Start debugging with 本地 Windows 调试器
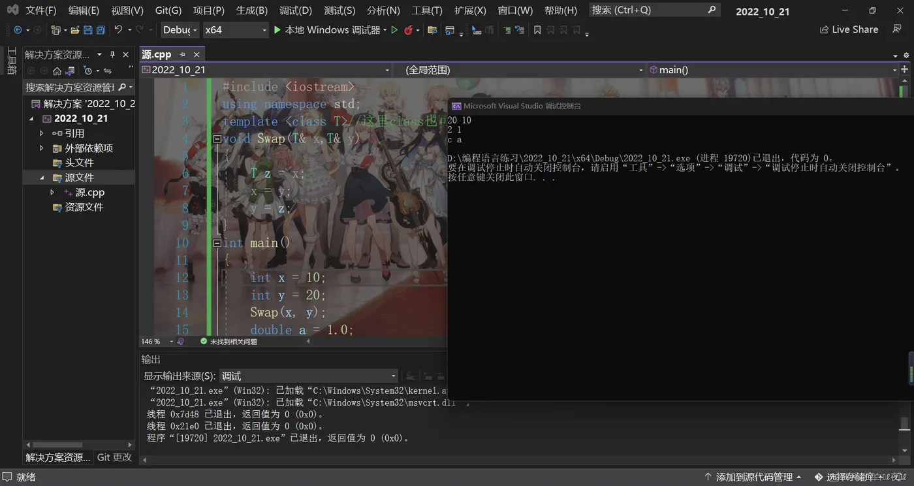 (x=327, y=30)
